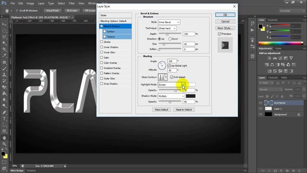Toggle the Anti-aliased checkbox
307x173 pixels.
172,77
